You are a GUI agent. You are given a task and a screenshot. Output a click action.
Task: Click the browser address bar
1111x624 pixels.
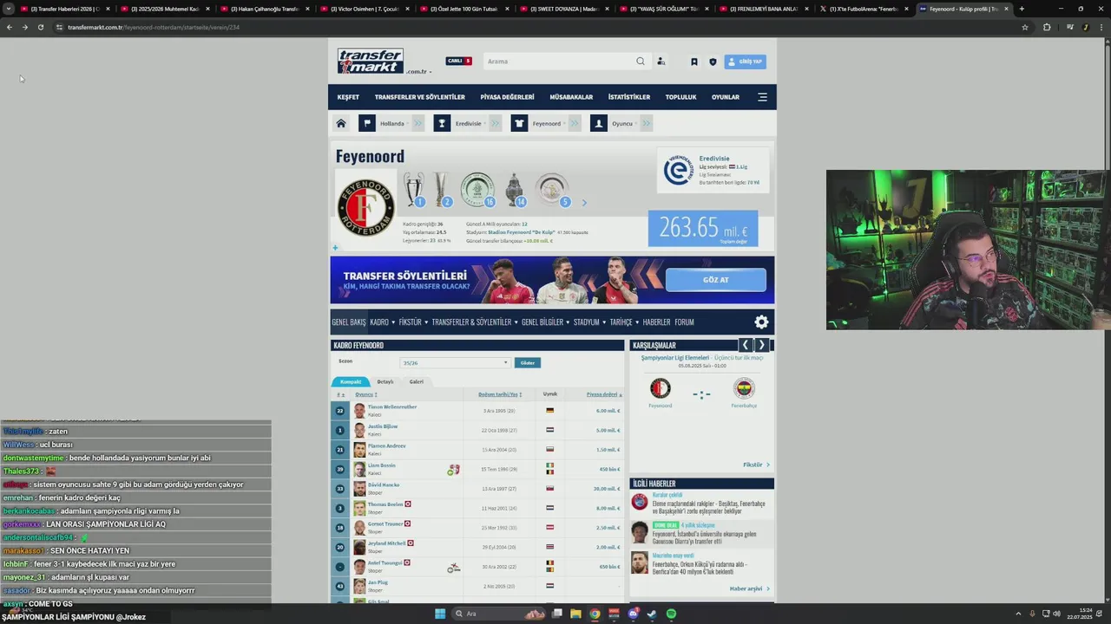click(538, 27)
